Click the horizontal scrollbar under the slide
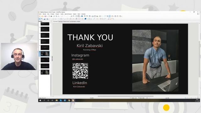Screen dimensions: 201x113 126,96
